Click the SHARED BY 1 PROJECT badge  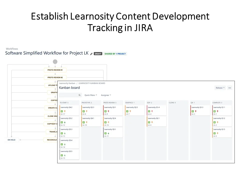point(115,54)
